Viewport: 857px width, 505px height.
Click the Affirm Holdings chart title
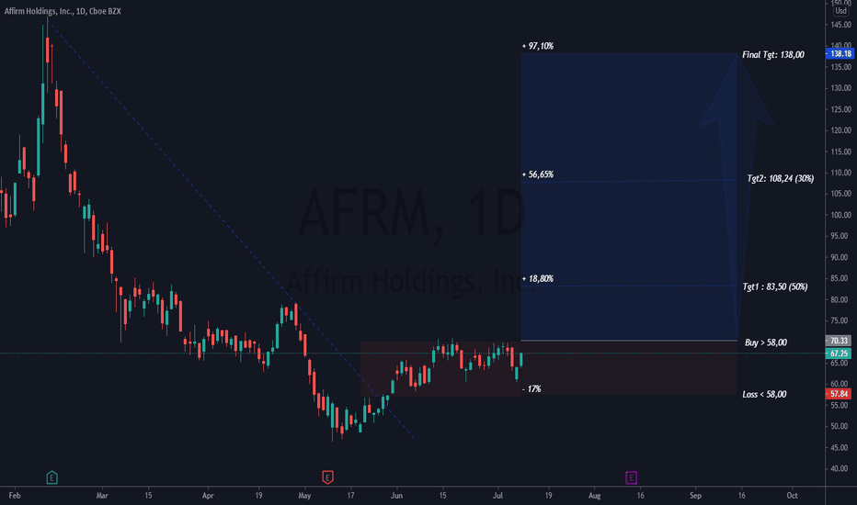[63, 11]
